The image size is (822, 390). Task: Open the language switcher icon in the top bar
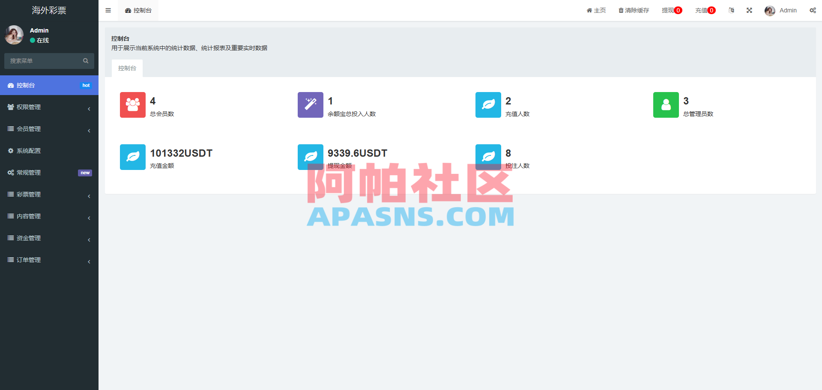(731, 10)
